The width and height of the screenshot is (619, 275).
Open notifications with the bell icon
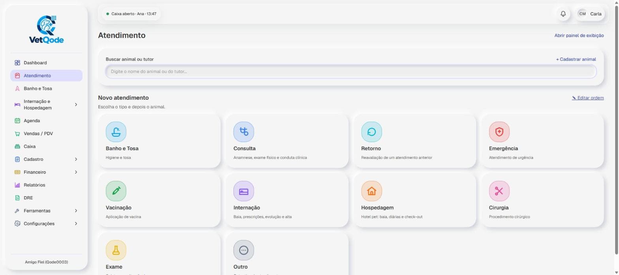563,14
